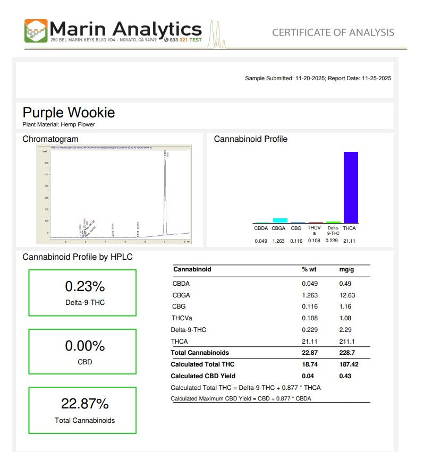Click the tall purple THCA bar
Viewport: 432px width, 452px height.
point(351,187)
